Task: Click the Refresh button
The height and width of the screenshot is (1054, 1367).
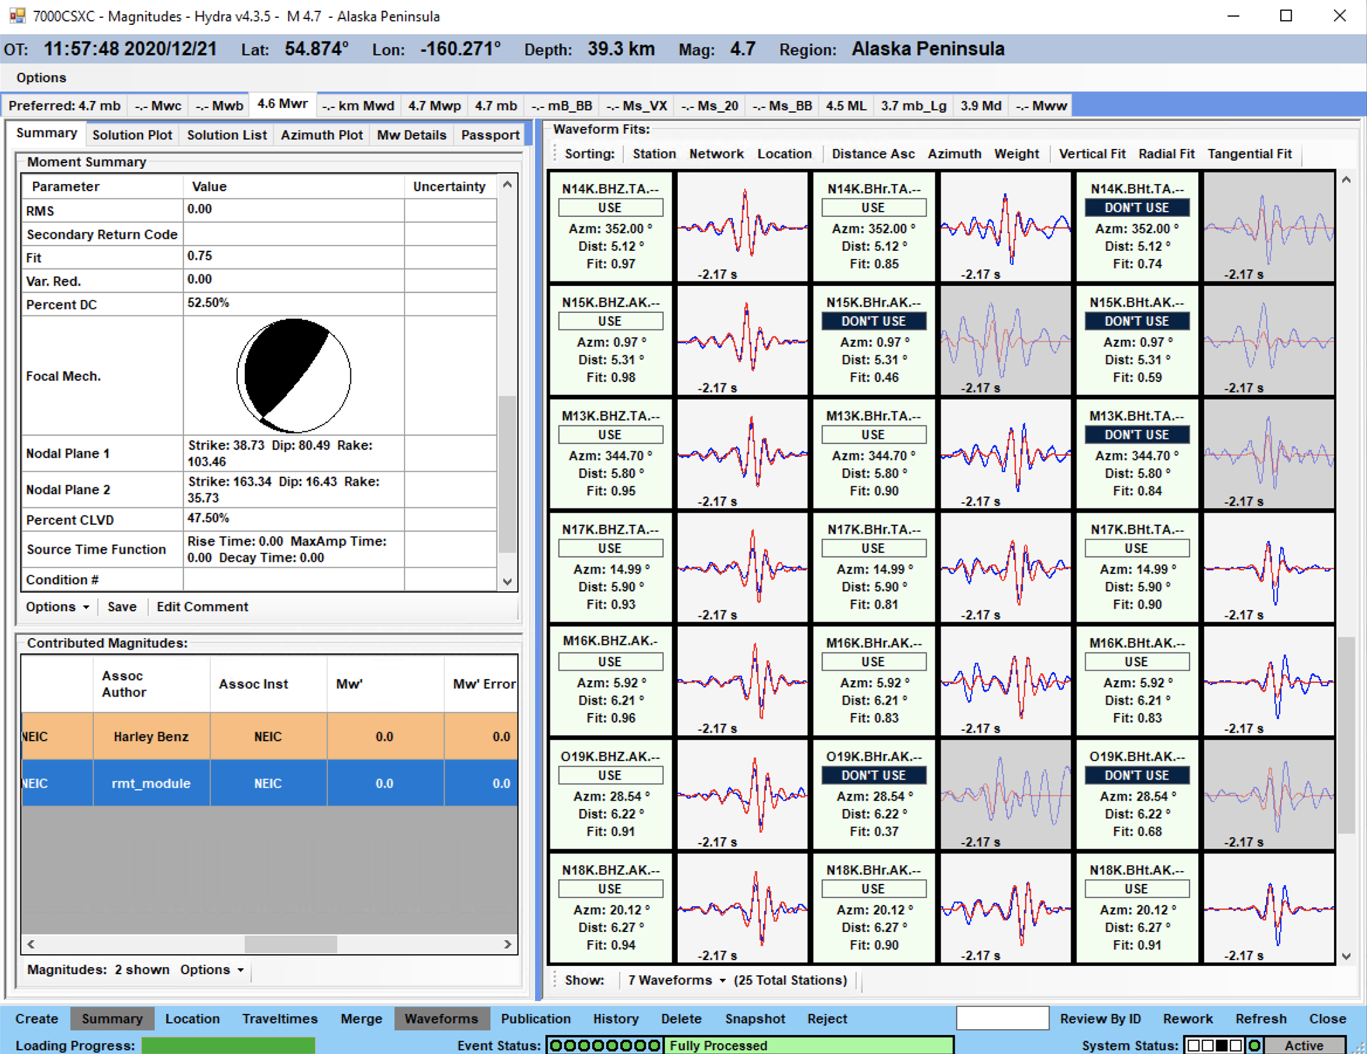Action: [1260, 1019]
